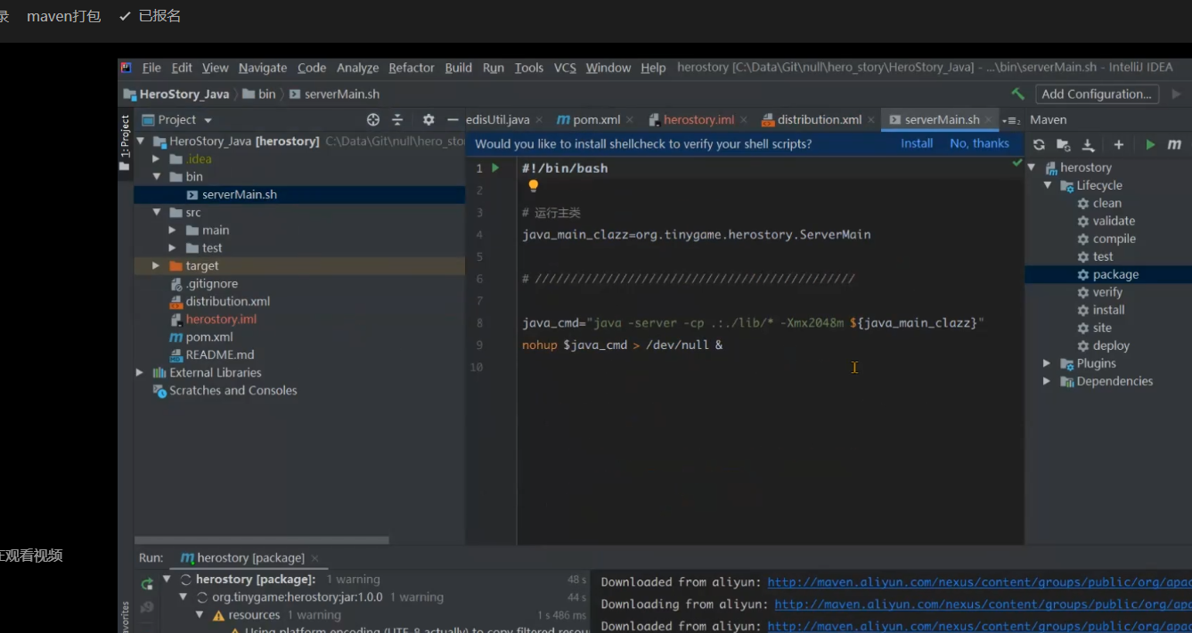The width and height of the screenshot is (1192, 633).
Task: Expand the Maven Dependencies node
Action: point(1048,381)
